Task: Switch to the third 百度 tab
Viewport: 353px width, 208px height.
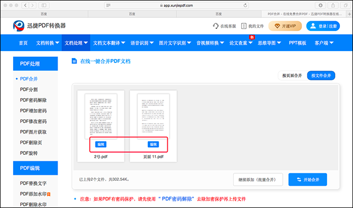Action: (x=219, y=14)
